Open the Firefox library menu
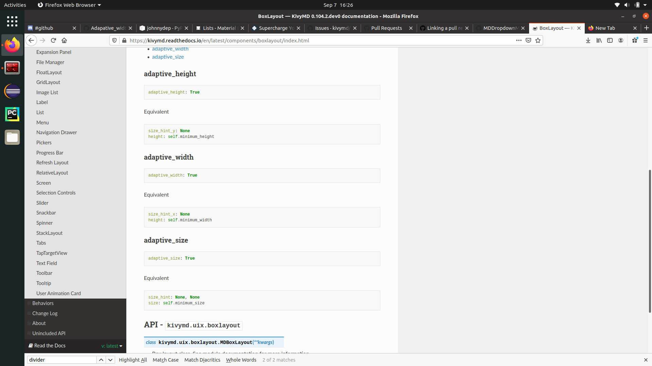The width and height of the screenshot is (652, 366). point(599,40)
